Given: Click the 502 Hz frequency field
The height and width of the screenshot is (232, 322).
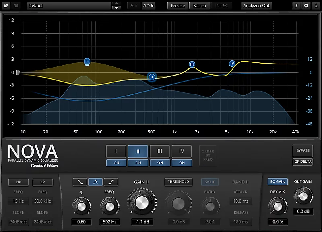Looking at the screenshot, I should [x=109, y=222].
